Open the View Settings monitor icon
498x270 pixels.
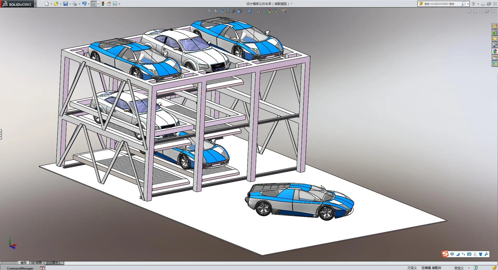point(284,11)
